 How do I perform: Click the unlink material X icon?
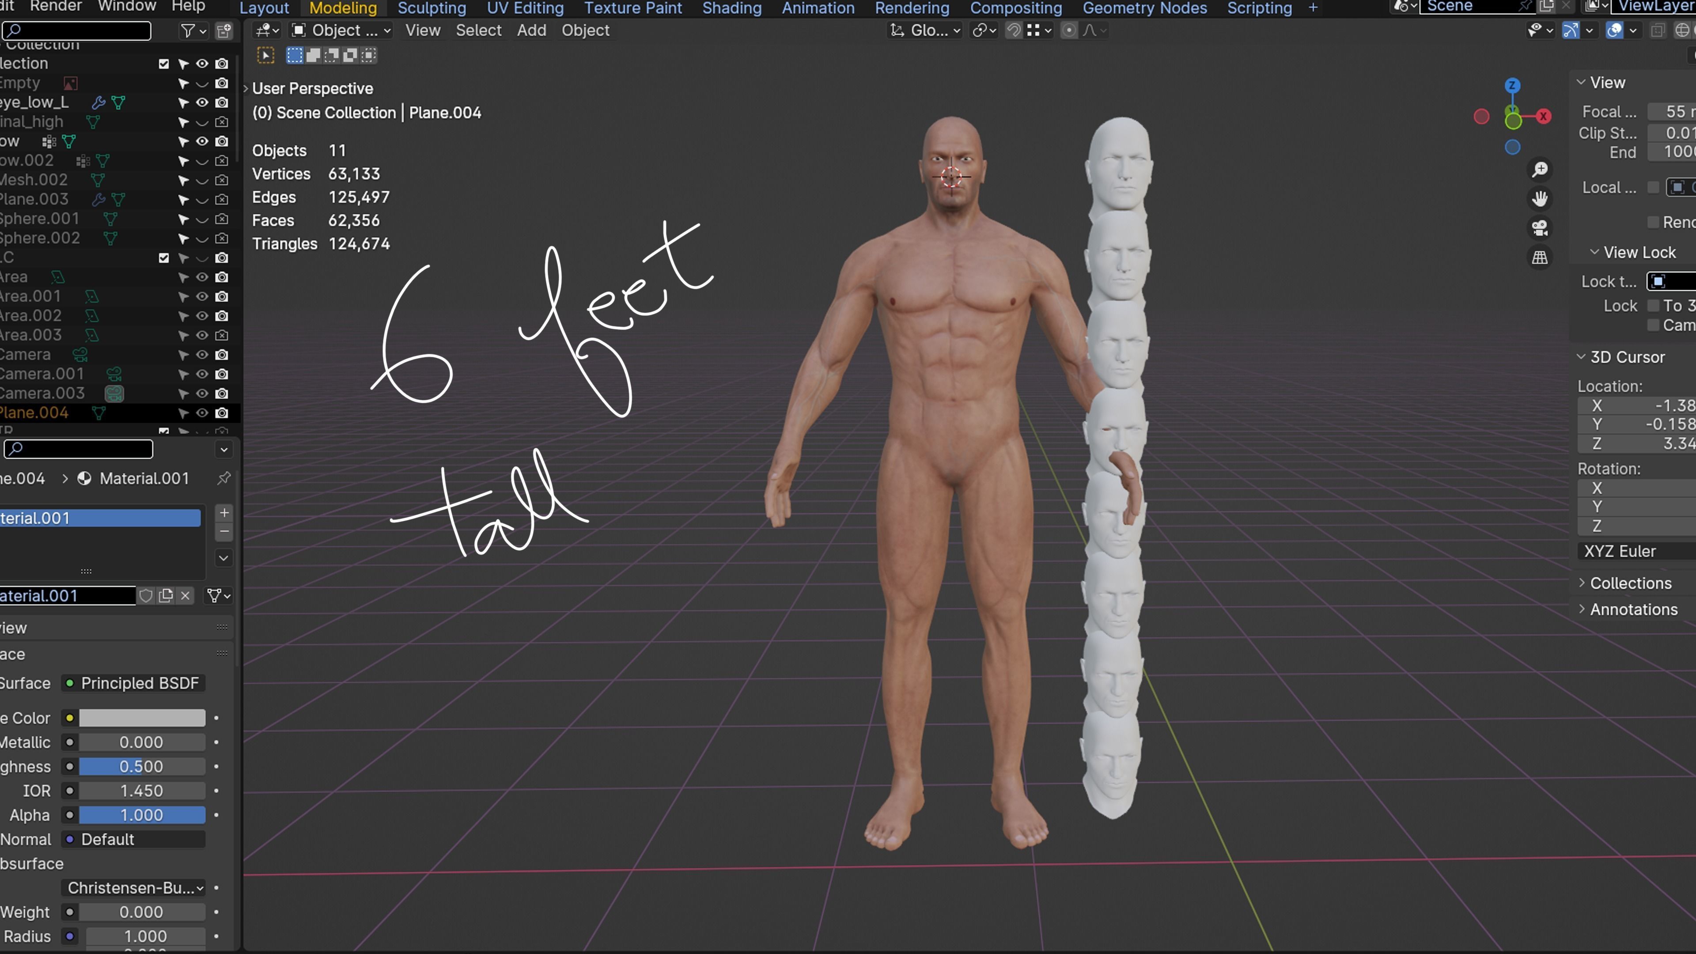click(185, 596)
